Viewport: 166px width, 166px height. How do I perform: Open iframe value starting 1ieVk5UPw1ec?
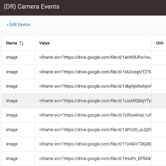pos(95,57)
